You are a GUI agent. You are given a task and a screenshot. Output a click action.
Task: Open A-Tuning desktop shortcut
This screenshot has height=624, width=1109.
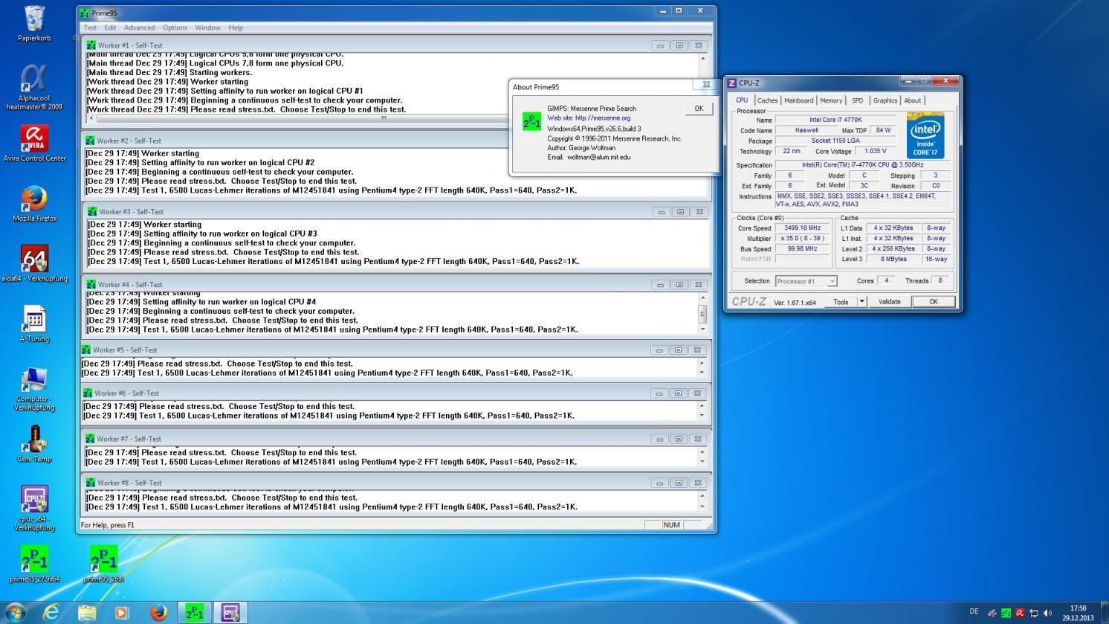34,324
